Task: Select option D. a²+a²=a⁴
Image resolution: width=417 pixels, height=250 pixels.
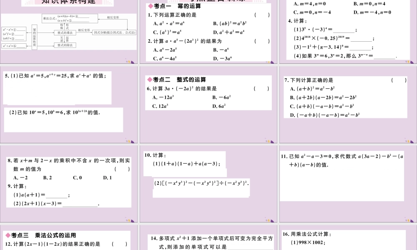Action: tap(229, 32)
